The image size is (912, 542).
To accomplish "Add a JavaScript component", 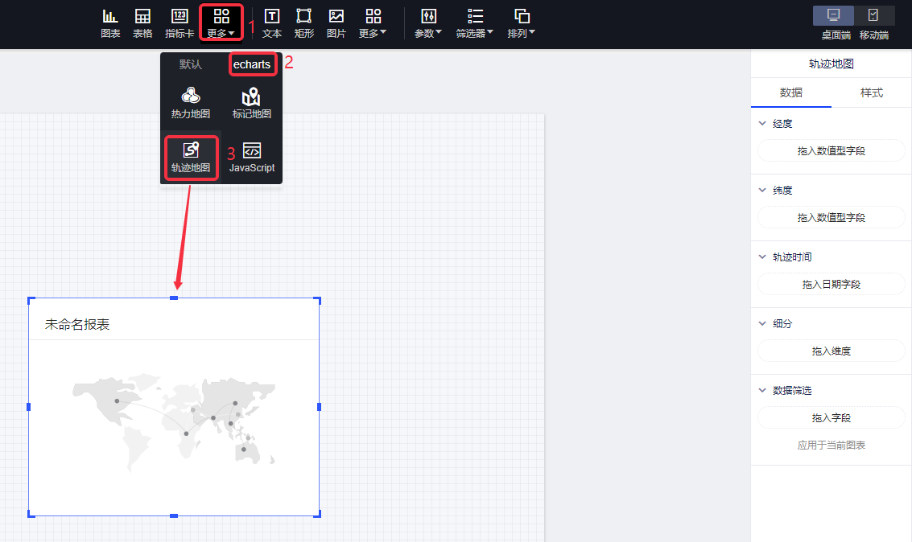I will pos(252,158).
